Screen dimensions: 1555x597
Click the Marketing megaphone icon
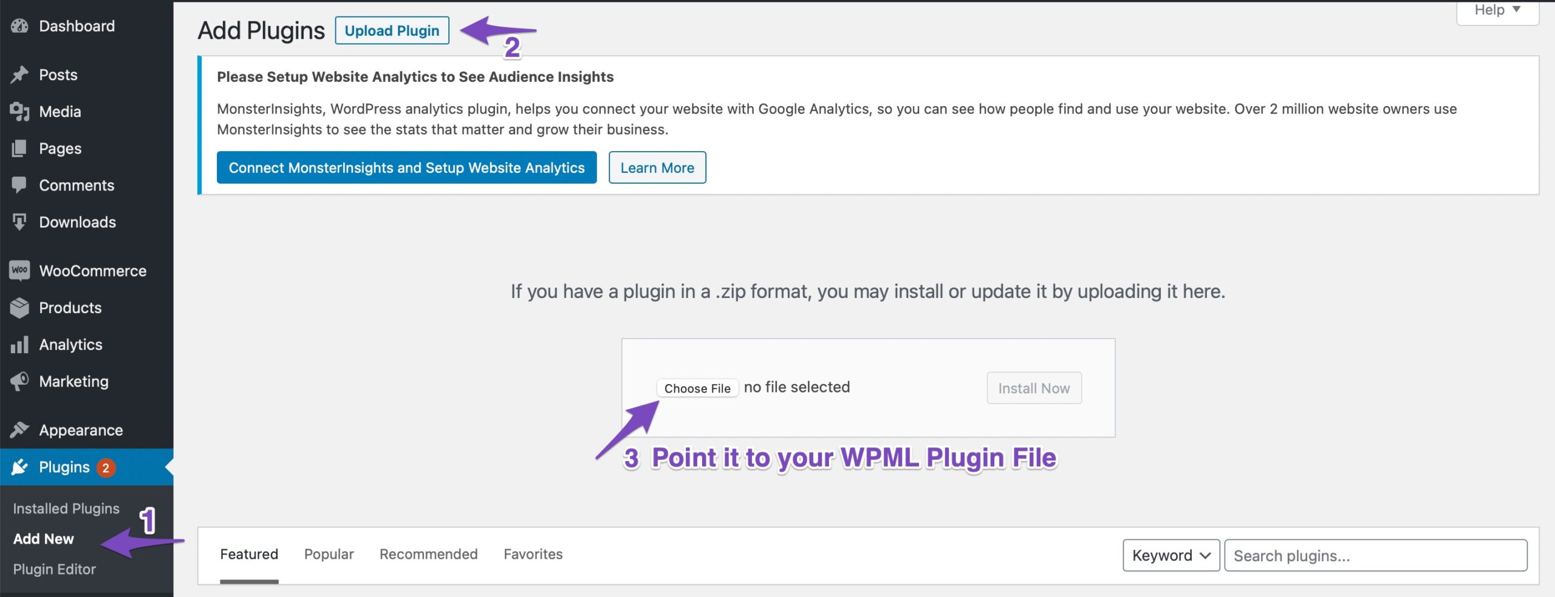point(19,382)
